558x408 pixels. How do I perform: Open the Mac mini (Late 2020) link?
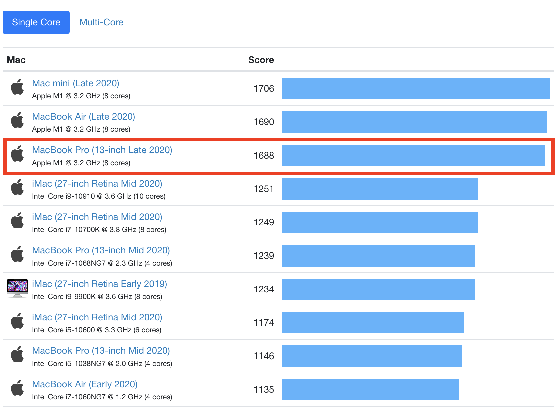(x=76, y=83)
